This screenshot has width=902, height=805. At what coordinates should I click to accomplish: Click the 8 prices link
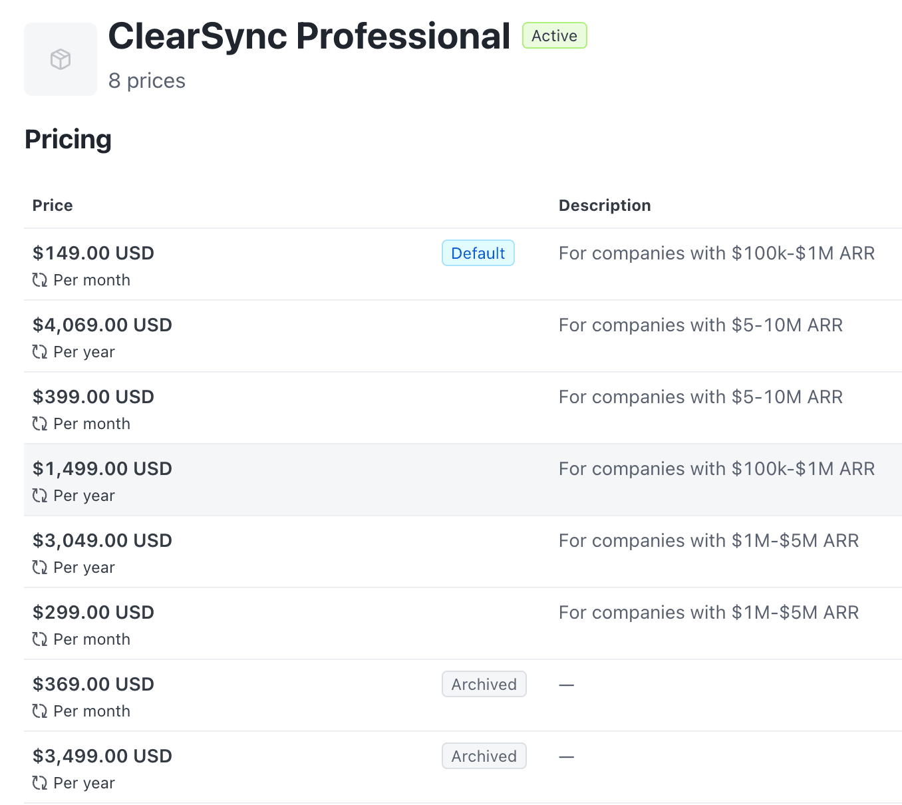click(147, 80)
